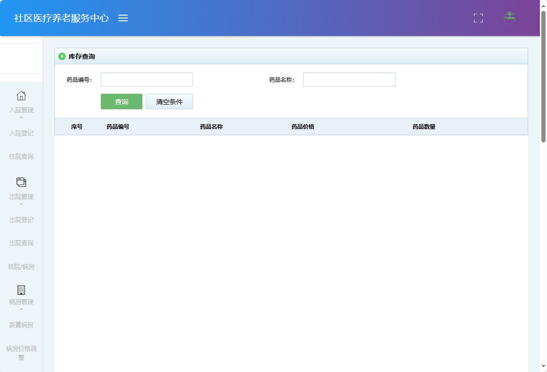This screenshot has height=372, width=547.
Task: Open 入院登记 from the sidebar
Action: [21, 133]
